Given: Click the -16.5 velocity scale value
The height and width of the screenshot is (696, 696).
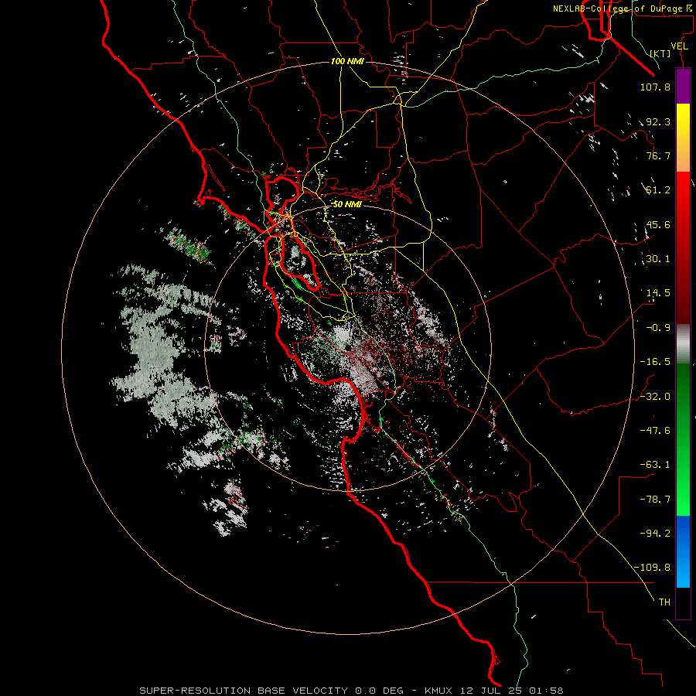Looking at the screenshot, I should [x=655, y=362].
